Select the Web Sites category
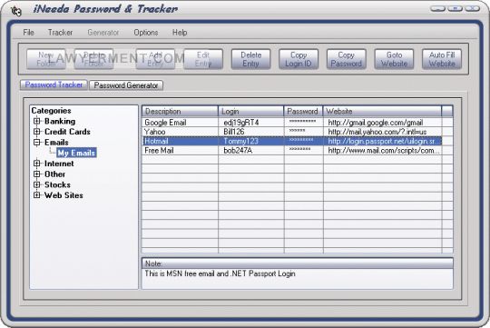This screenshot has width=490, height=328. point(64,195)
